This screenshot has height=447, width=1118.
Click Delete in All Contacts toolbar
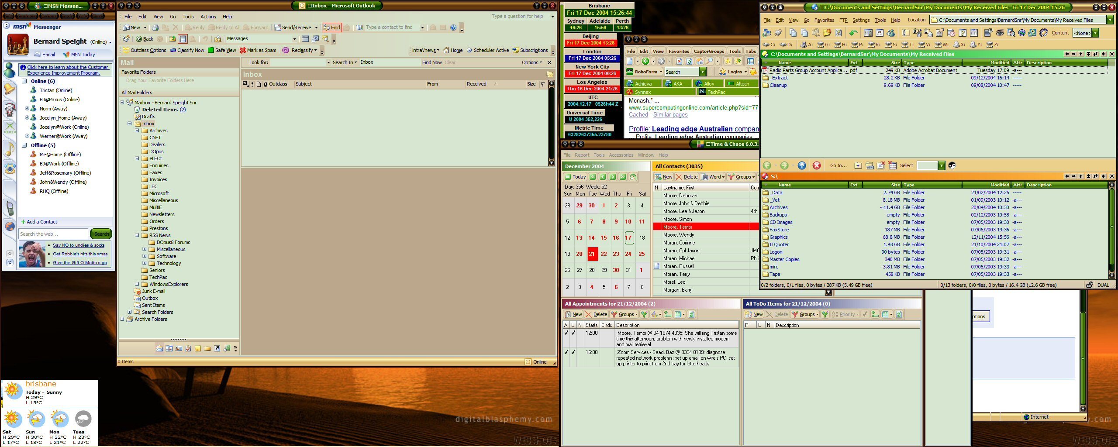pyautogui.click(x=687, y=177)
